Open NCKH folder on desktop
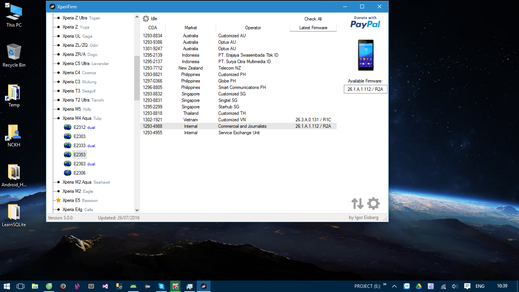 click(14, 136)
